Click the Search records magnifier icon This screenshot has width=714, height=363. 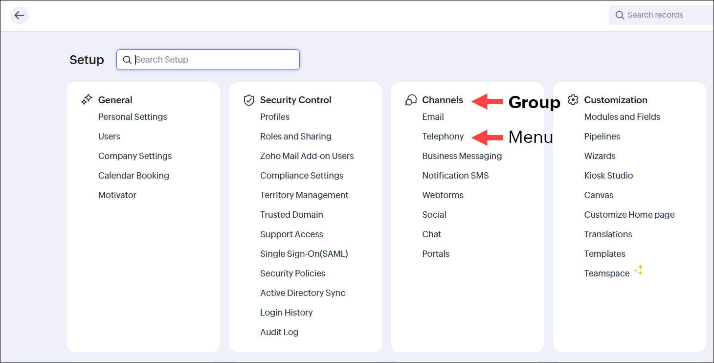tap(620, 15)
